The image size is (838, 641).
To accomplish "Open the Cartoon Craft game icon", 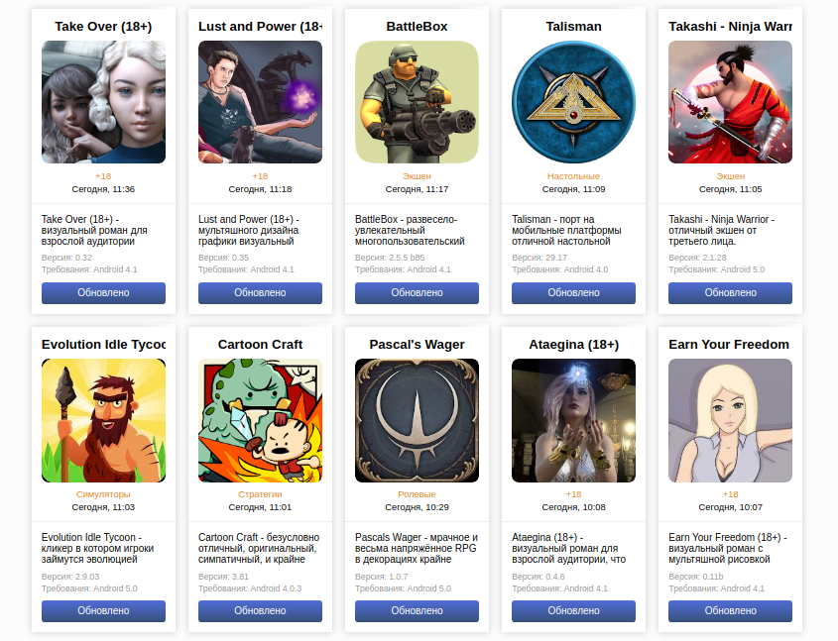I will (260, 420).
